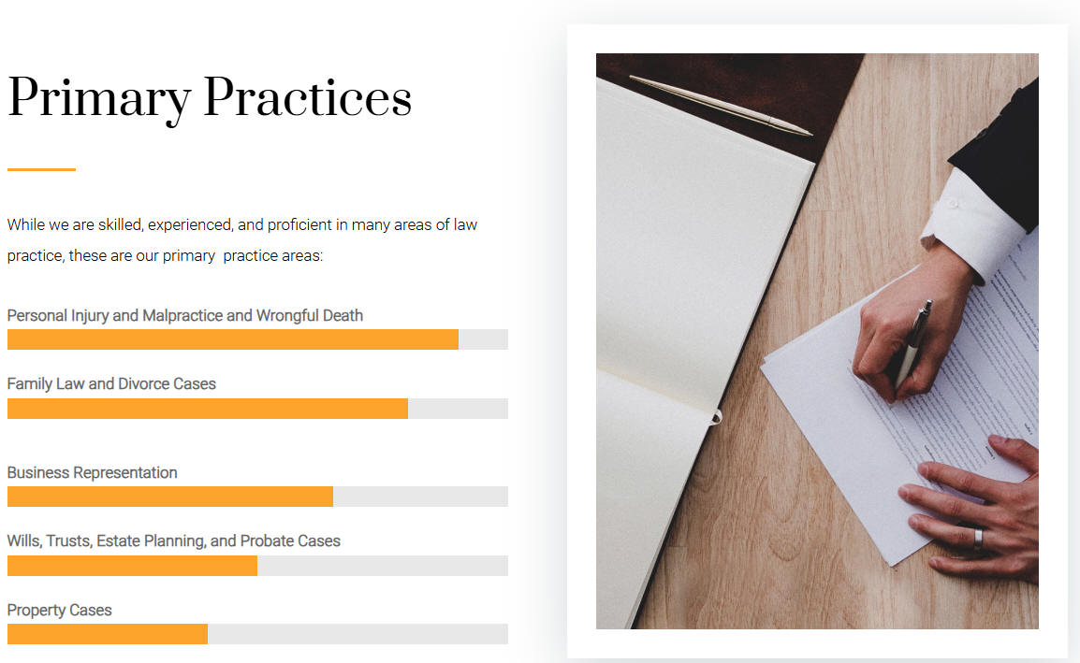This screenshot has width=1080, height=663.
Task: Click the Business Representation progress bar
Action: click(x=257, y=497)
